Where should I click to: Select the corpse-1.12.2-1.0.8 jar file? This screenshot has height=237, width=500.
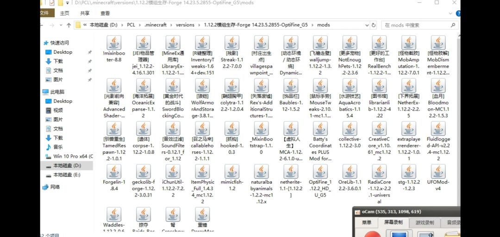point(143,138)
